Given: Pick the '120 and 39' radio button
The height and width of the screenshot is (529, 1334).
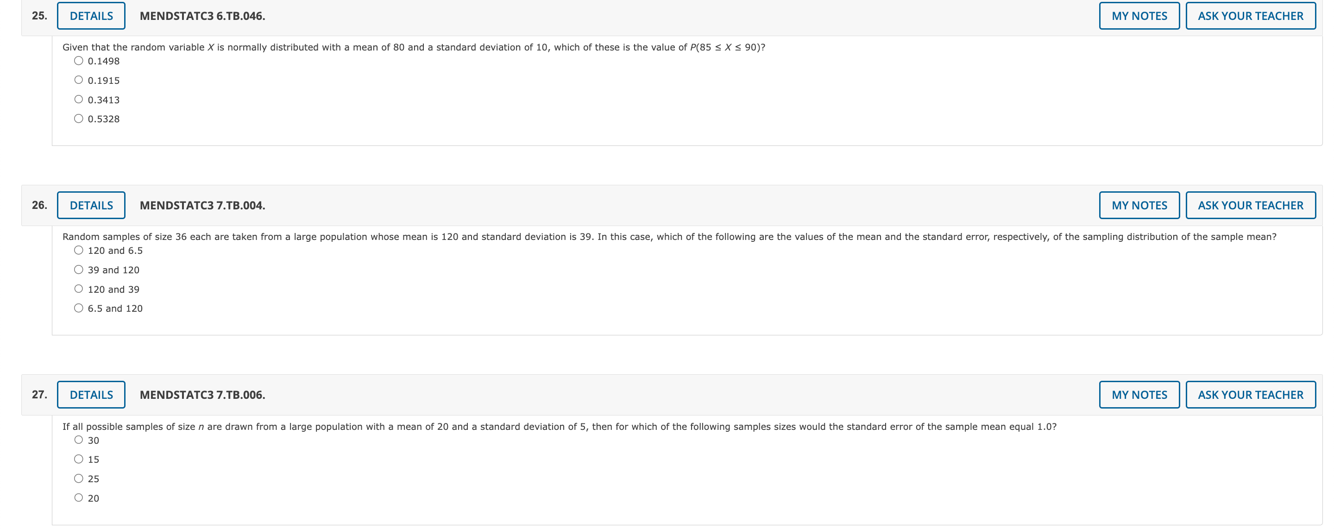Looking at the screenshot, I should click(78, 289).
